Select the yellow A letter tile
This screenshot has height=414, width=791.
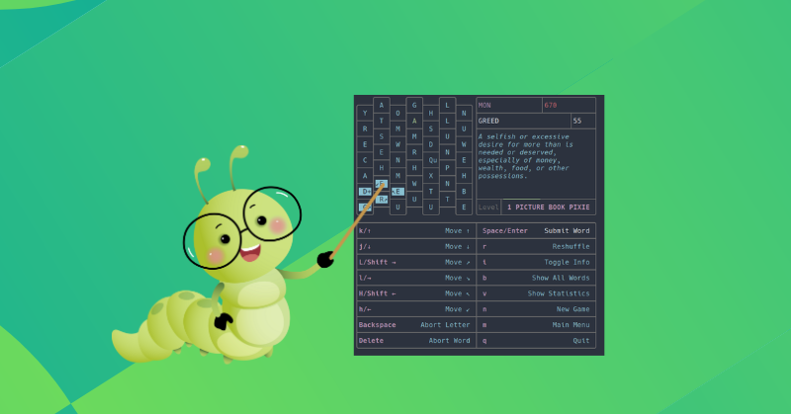pyautogui.click(x=414, y=121)
